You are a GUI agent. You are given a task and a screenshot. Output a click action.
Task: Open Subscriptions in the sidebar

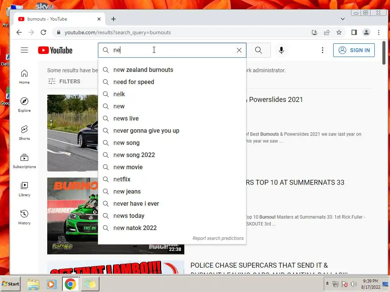[x=24, y=161]
